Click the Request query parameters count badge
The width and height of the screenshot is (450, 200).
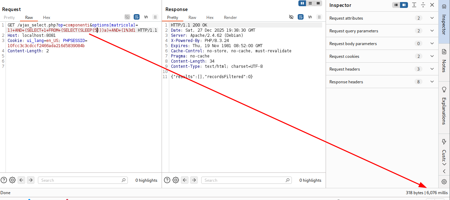point(419,31)
